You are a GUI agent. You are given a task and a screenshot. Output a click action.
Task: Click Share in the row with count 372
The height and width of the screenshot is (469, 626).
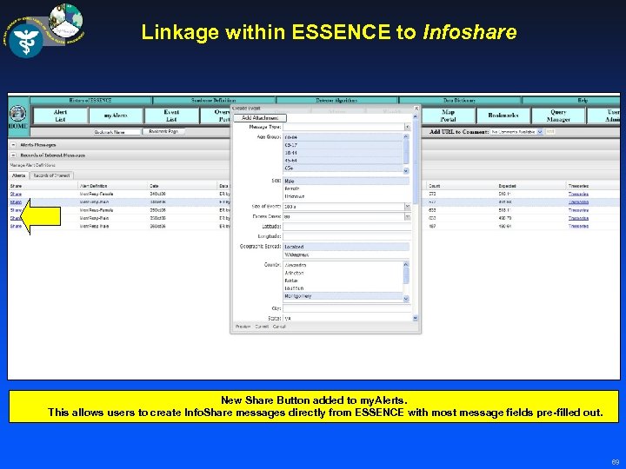click(x=16, y=194)
